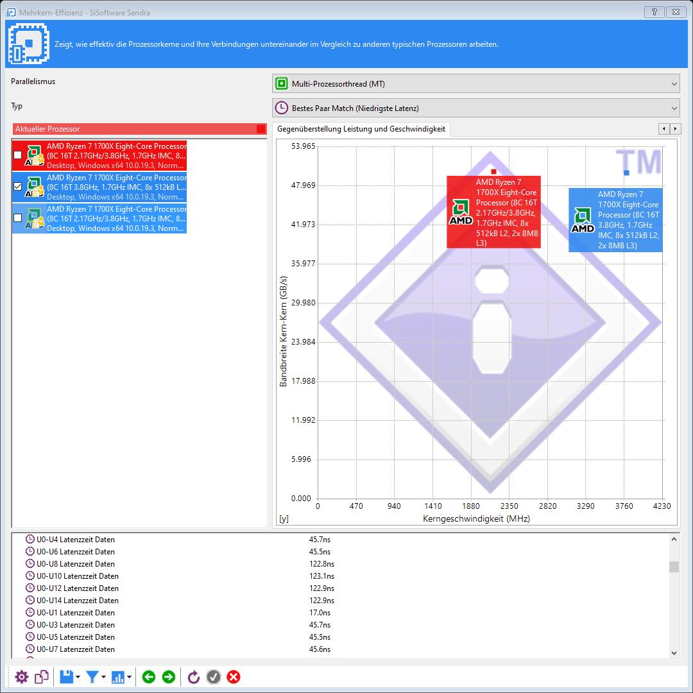
Task: Click the copy results icon
Action: tap(42, 677)
